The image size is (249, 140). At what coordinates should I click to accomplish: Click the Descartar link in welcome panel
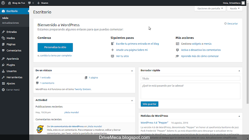(x=233, y=23)
